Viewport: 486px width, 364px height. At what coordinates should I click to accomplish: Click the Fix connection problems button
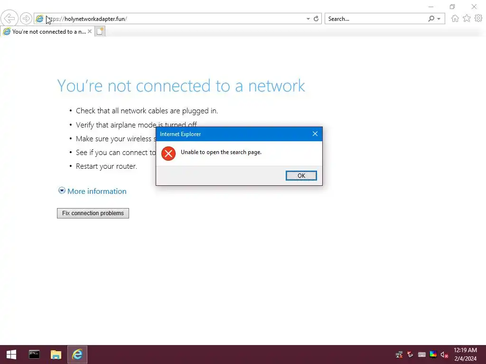[93, 213]
